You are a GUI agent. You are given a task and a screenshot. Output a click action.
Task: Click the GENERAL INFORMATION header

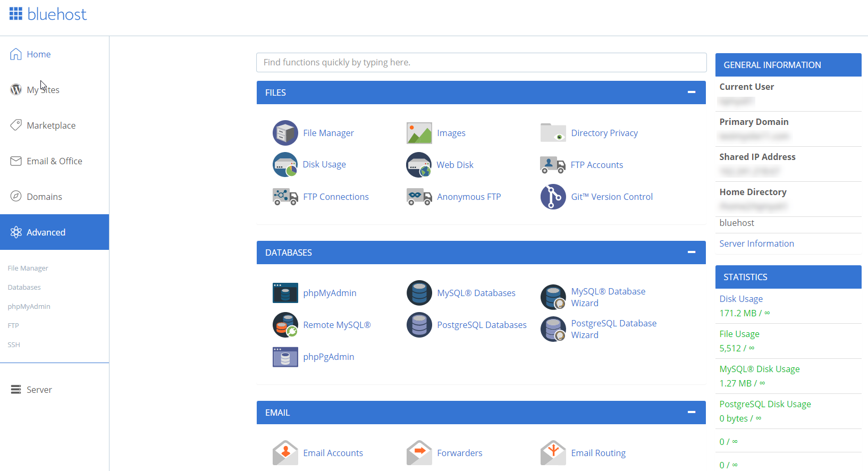(788, 65)
